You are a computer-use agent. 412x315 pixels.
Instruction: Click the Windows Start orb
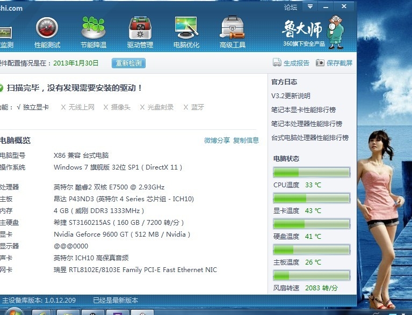15,312
